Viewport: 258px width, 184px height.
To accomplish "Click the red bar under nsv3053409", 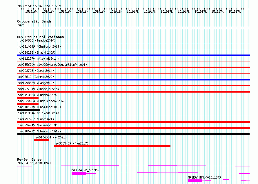I will [x=112, y=146].
